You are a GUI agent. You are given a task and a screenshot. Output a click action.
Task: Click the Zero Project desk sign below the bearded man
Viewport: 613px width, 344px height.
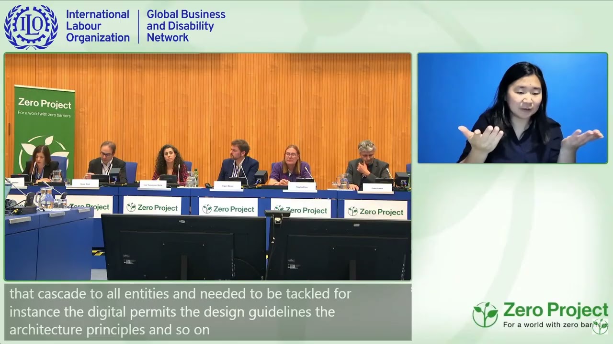click(228, 208)
